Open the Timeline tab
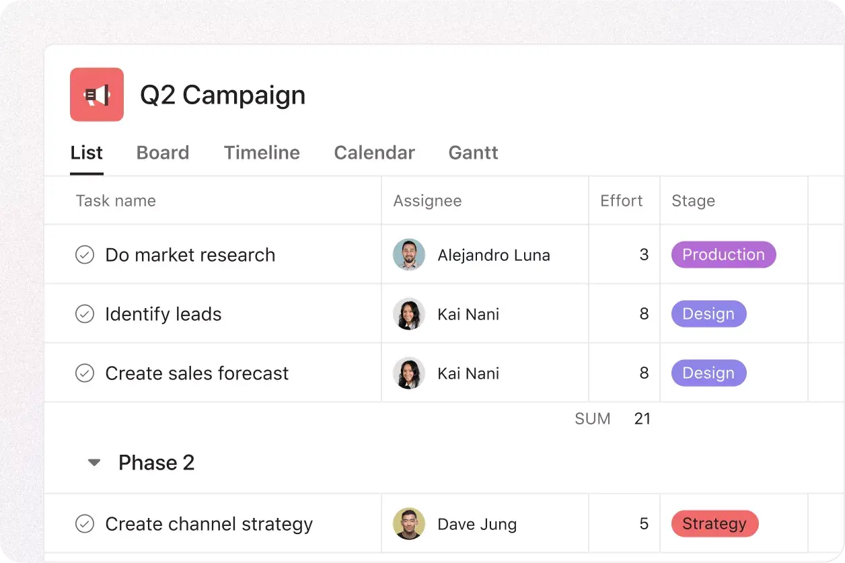The image size is (845, 563). point(262,153)
